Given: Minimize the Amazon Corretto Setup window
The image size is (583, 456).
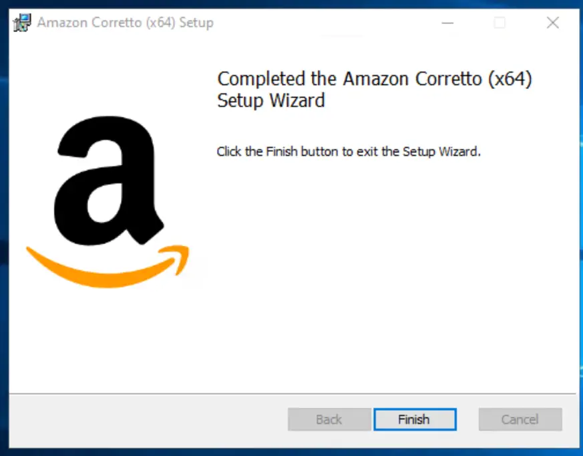Looking at the screenshot, I should 447,23.
